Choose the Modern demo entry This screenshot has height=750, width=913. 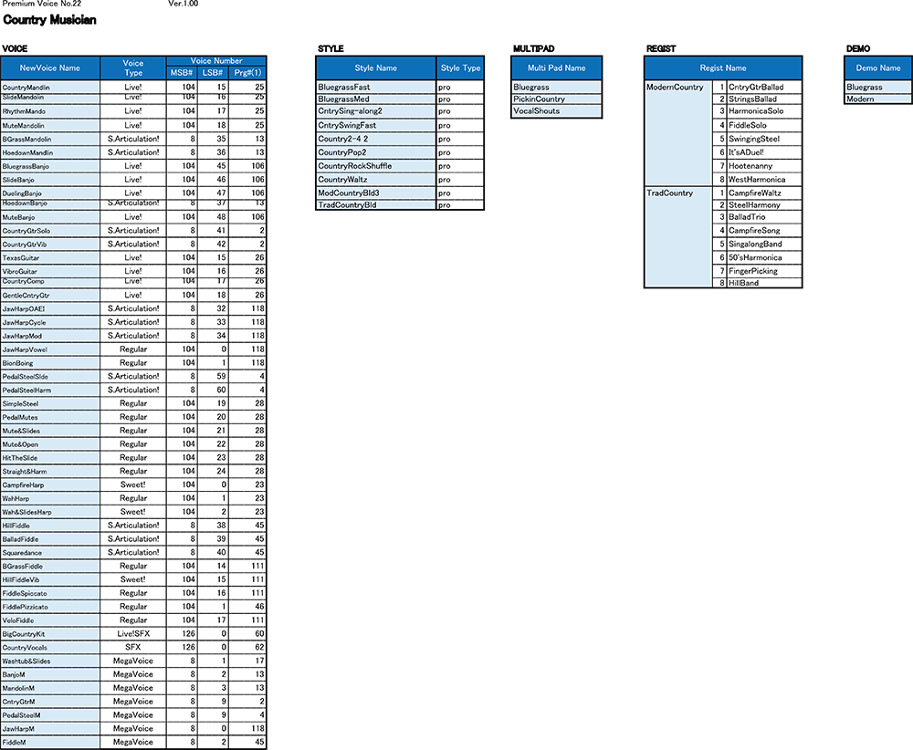tap(877, 99)
